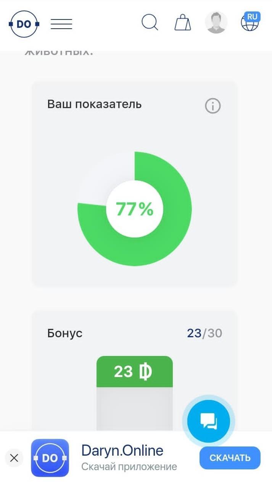
Task: Click the 23/30 bonus counter
Action: point(204,333)
